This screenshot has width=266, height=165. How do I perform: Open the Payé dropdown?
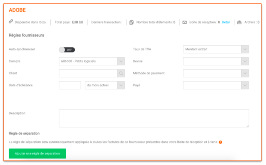click(x=216, y=85)
